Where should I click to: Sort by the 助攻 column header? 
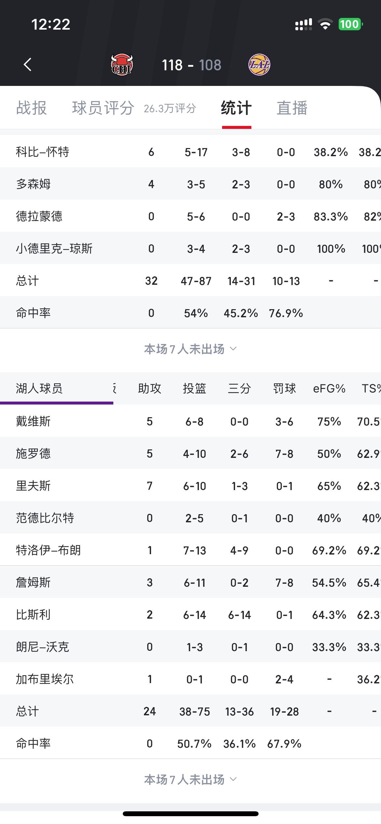[150, 389]
